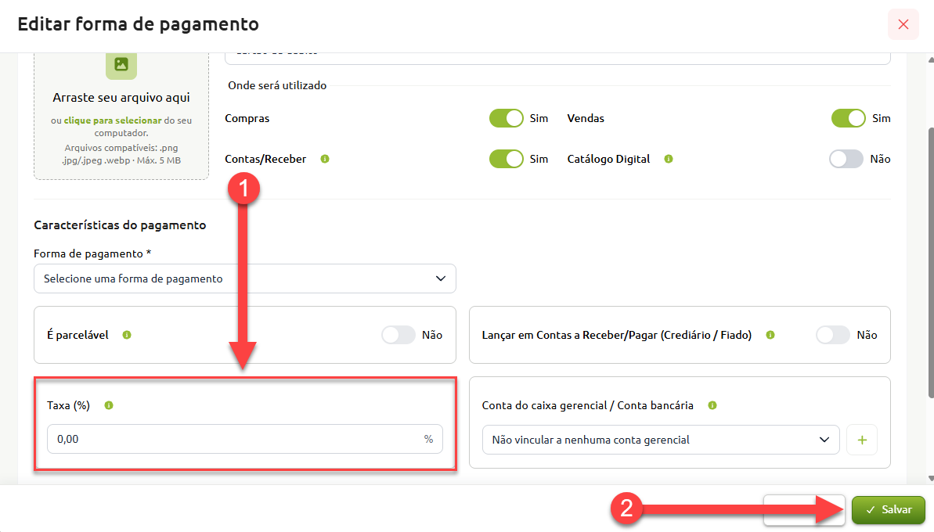
Task: Click info icon beside Taxa (%)
Action: point(108,405)
